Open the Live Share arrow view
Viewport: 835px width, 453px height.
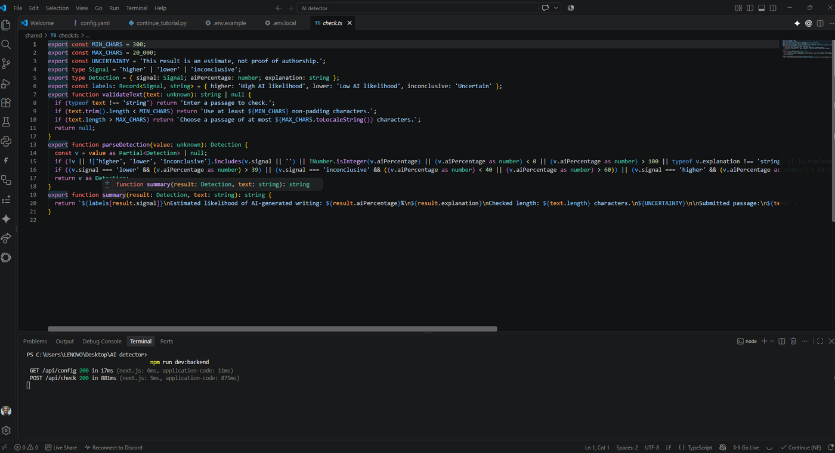pyautogui.click(x=6, y=238)
